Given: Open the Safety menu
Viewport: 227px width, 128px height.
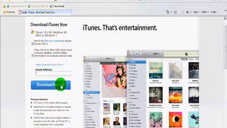Looking at the screenshot, I should pyautogui.click(x=205, y=12).
